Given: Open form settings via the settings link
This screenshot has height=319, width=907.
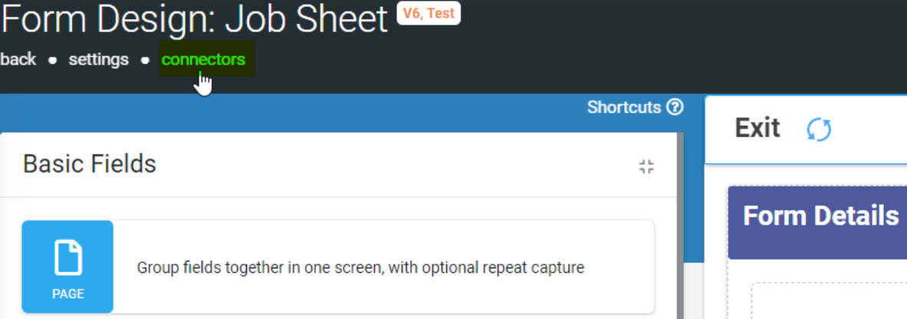Looking at the screenshot, I should click(98, 59).
